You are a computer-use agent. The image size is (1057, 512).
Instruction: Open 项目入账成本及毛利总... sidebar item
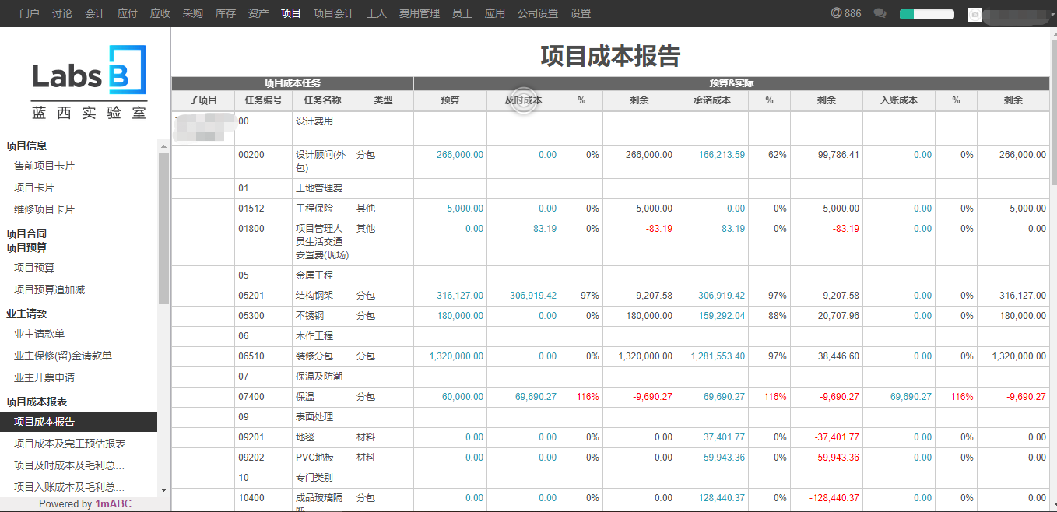point(69,487)
